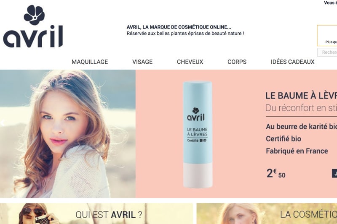
Task: Click the 'Avril, la marque de cosmétique online' tagline
Action: point(179,27)
